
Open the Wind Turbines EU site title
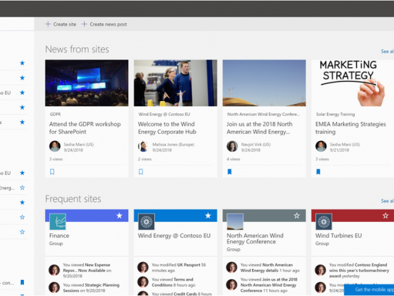point(339,236)
